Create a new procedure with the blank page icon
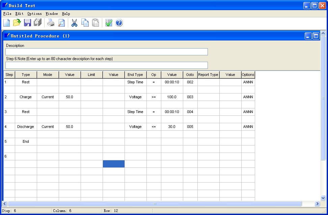 7,23
